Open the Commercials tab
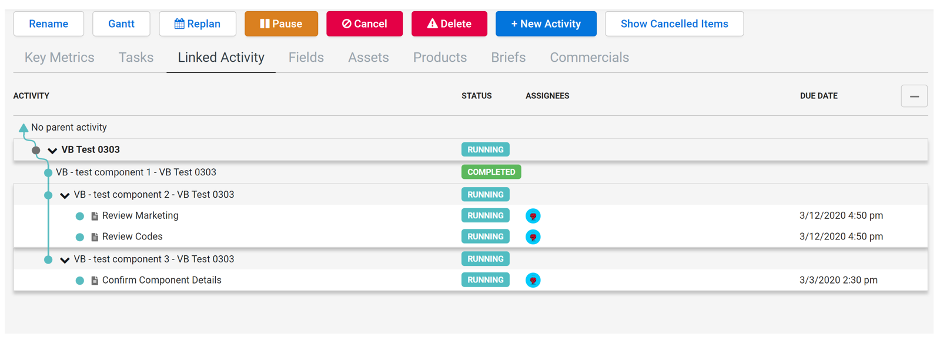 [x=589, y=58]
